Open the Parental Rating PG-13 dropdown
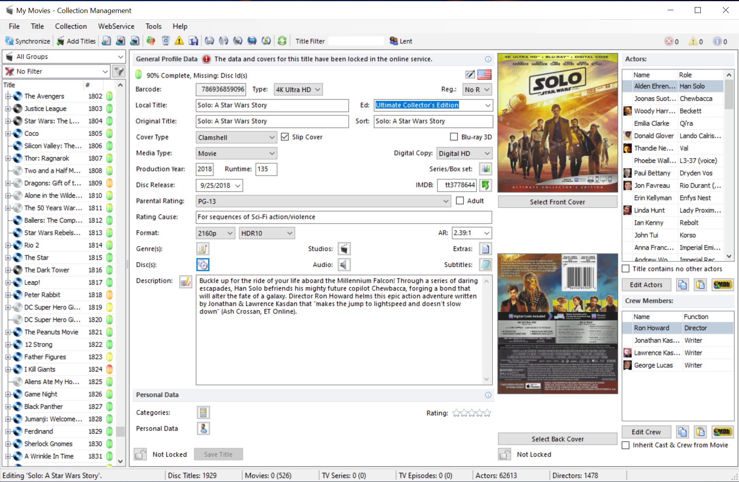This screenshot has width=739, height=482. 323,201
